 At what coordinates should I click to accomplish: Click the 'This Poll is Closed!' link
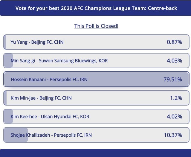click(96, 26)
